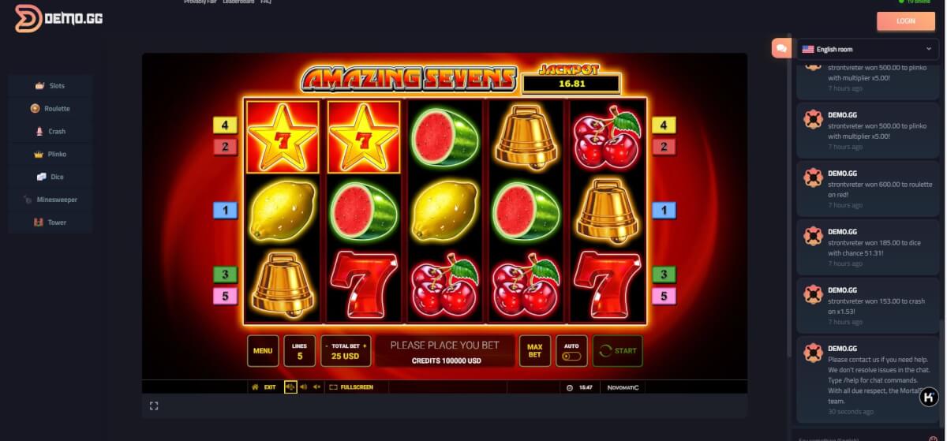Open the FAQ link in header

266,2
